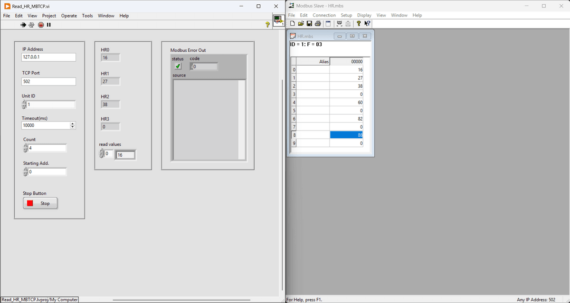570x303 pixels.
Task: Click the Run Continuously toolbar icon
Action: point(31,25)
